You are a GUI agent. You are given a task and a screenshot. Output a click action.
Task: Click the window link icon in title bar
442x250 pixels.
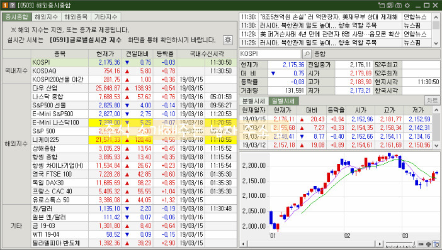tap(382, 6)
